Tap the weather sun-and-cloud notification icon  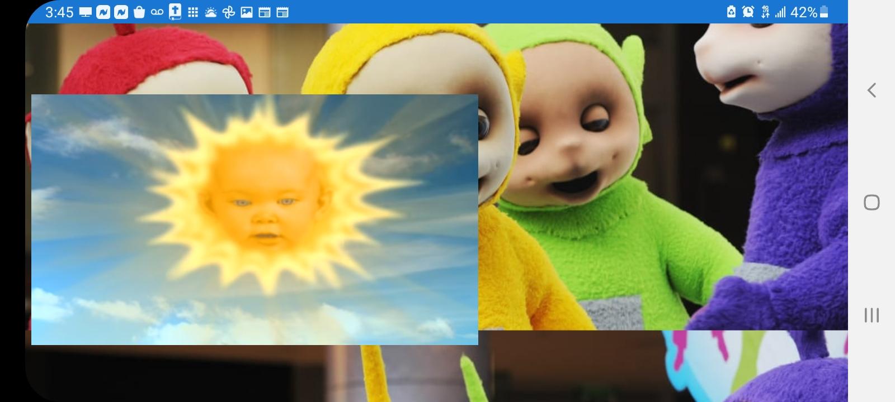(211, 12)
